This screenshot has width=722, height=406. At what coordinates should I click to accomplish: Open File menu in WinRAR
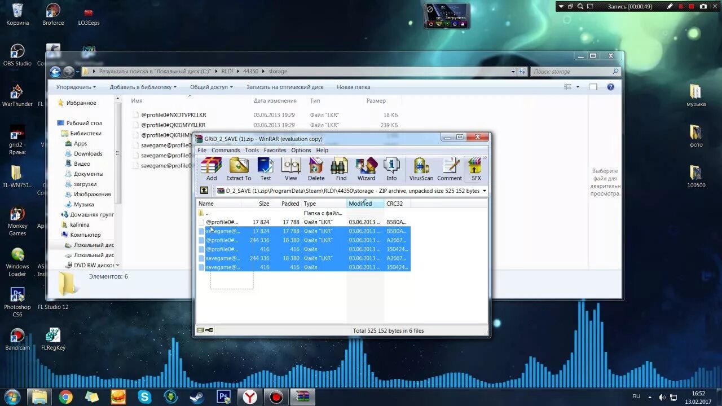click(x=202, y=150)
